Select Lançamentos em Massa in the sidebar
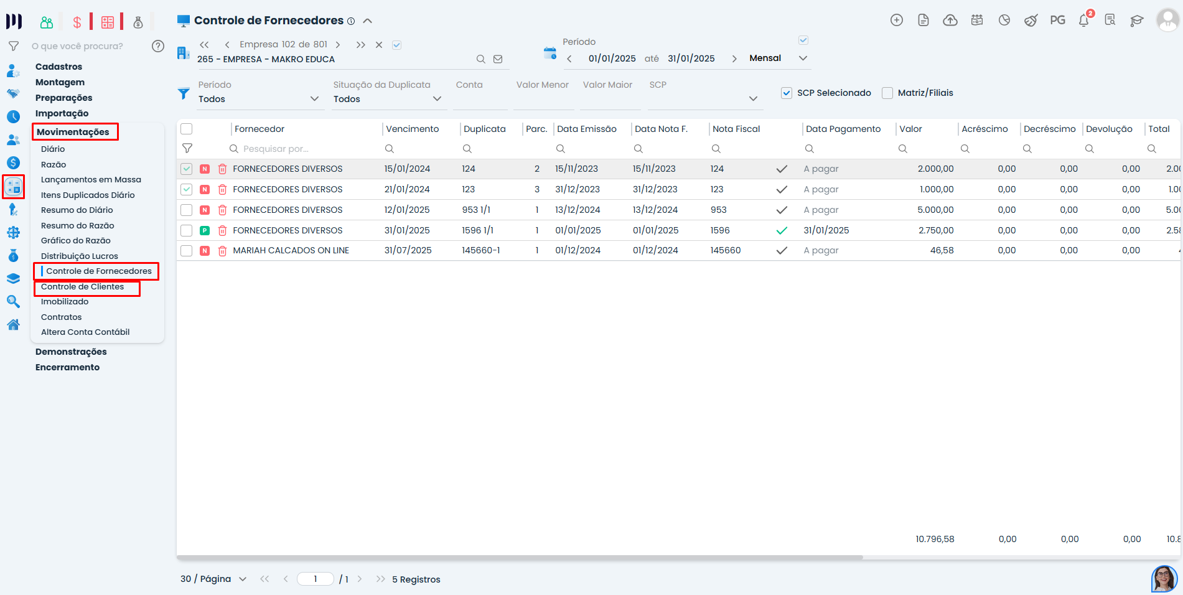The height and width of the screenshot is (595, 1183). pyautogui.click(x=91, y=180)
